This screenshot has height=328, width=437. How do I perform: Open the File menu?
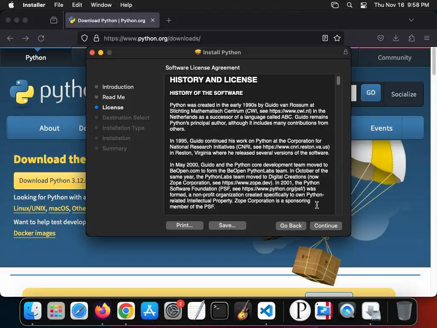(58, 5)
